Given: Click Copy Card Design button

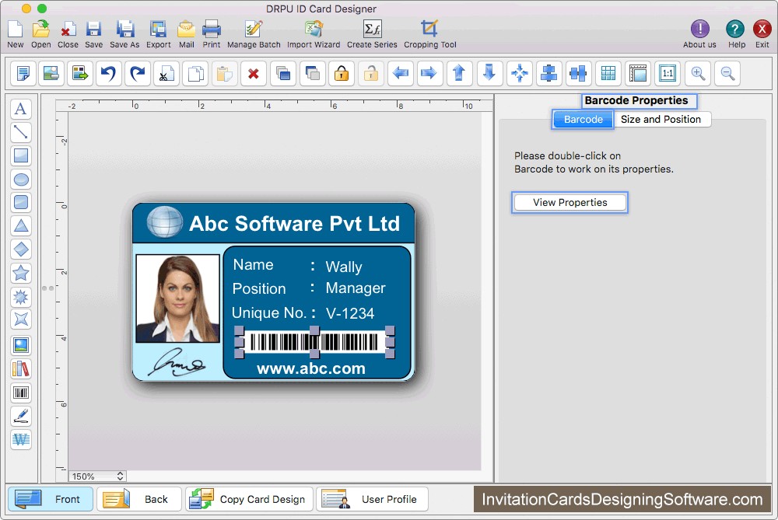Looking at the screenshot, I should [x=250, y=499].
